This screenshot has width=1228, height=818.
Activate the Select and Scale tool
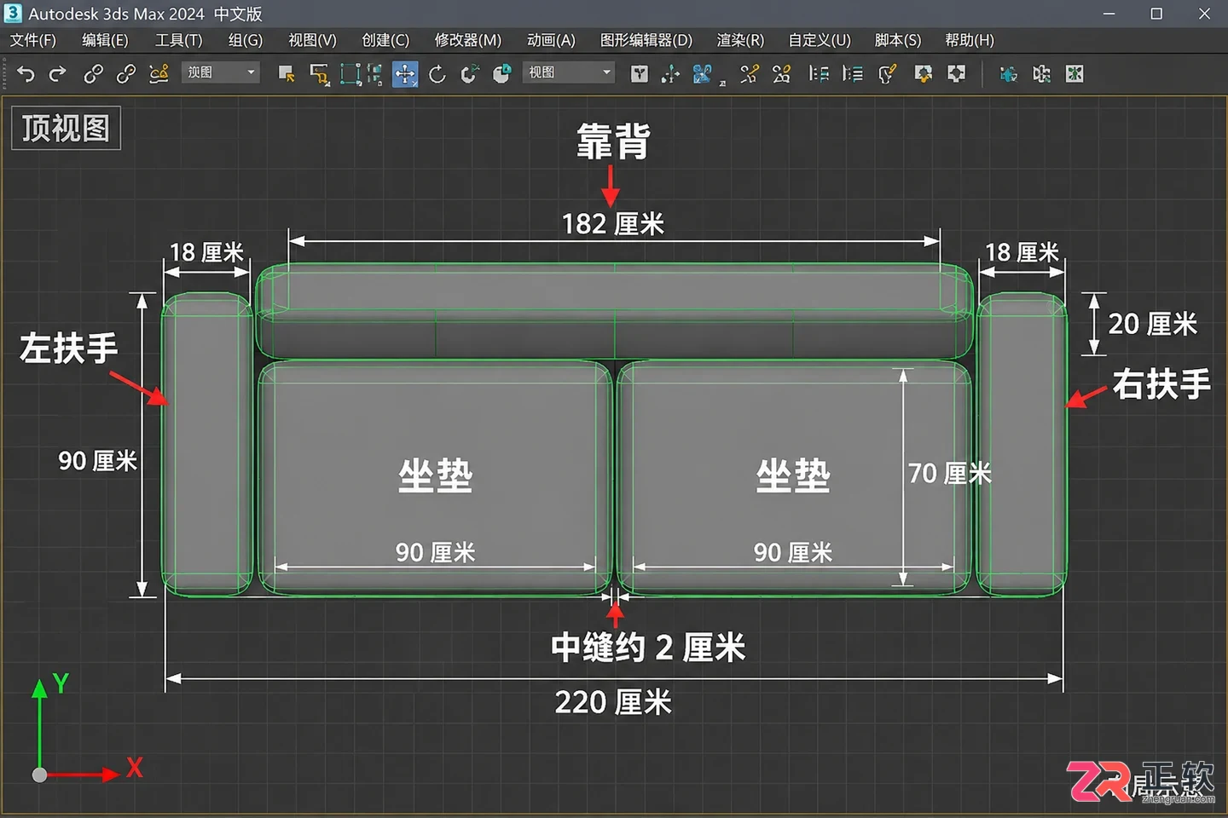pyautogui.click(x=470, y=74)
